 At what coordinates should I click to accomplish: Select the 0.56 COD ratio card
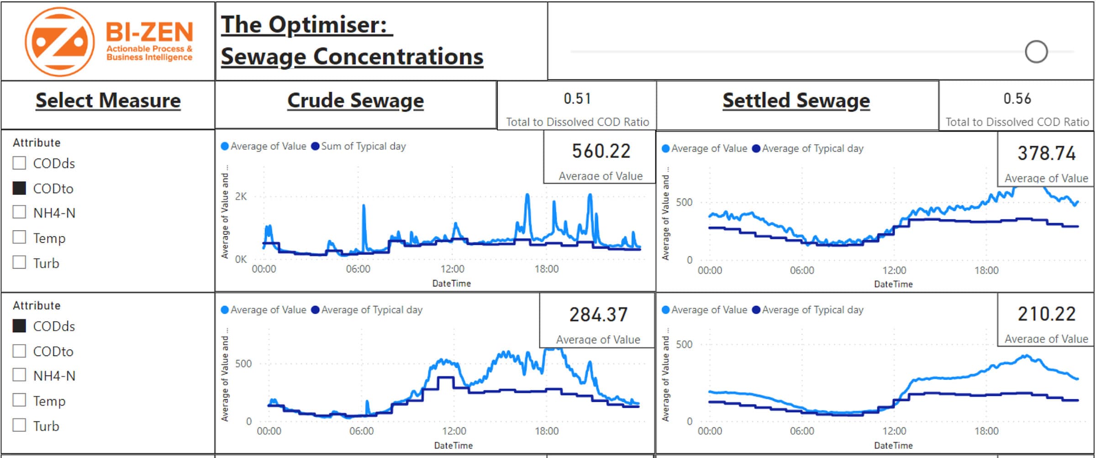[x=1017, y=106]
